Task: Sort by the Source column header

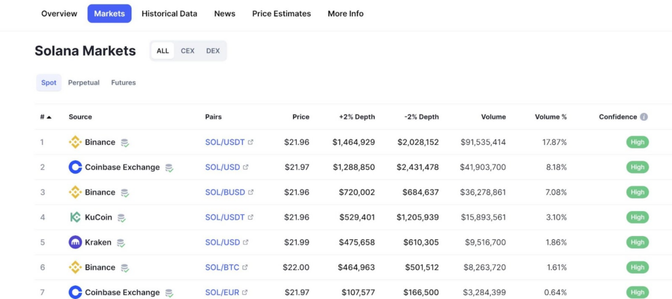Action: pos(80,117)
